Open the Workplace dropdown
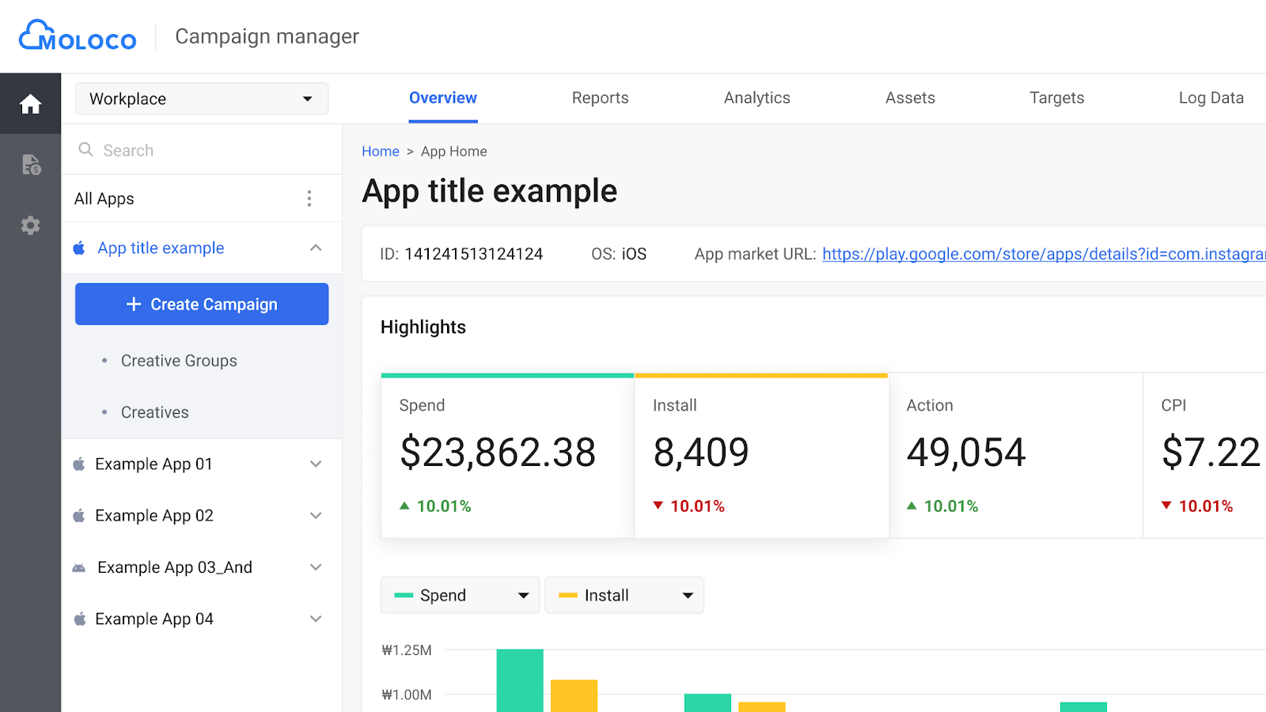The image size is (1266, 712). click(x=202, y=99)
